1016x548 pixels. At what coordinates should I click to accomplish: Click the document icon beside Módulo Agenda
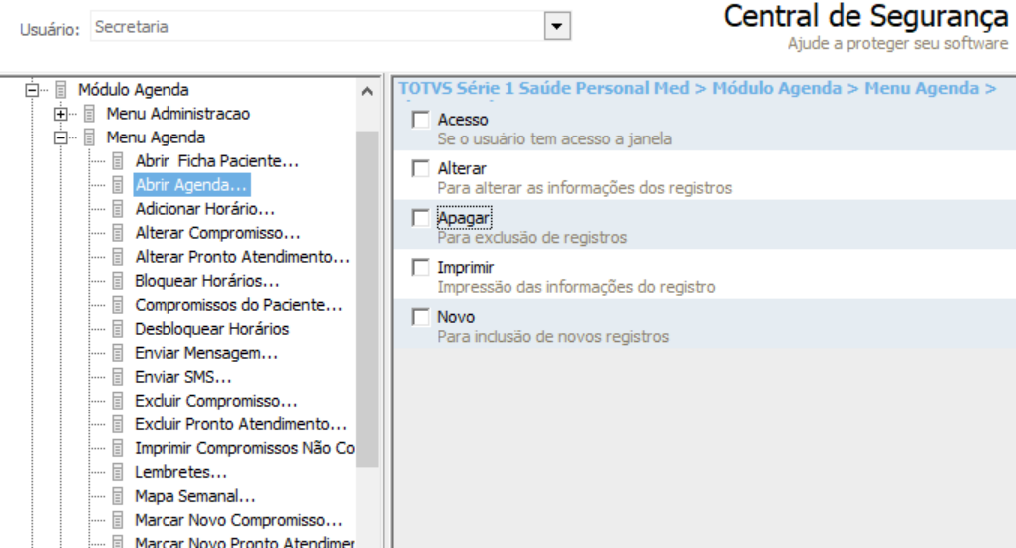(x=61, y=90)
